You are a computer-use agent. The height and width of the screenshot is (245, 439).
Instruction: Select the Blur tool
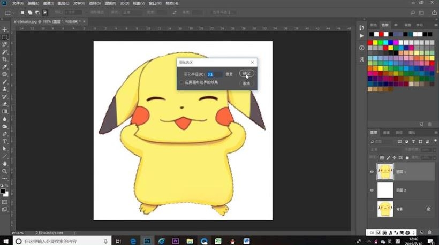pyautogui.click(x=5, y=119)
